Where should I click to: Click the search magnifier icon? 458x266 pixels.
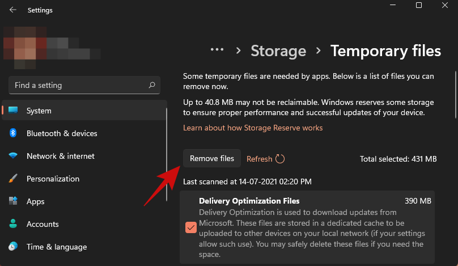[152, 85]
